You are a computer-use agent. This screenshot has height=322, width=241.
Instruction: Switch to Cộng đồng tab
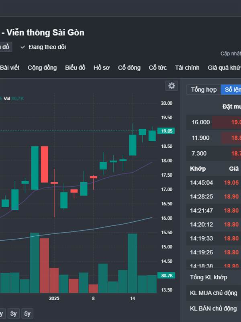coord(42,68)
